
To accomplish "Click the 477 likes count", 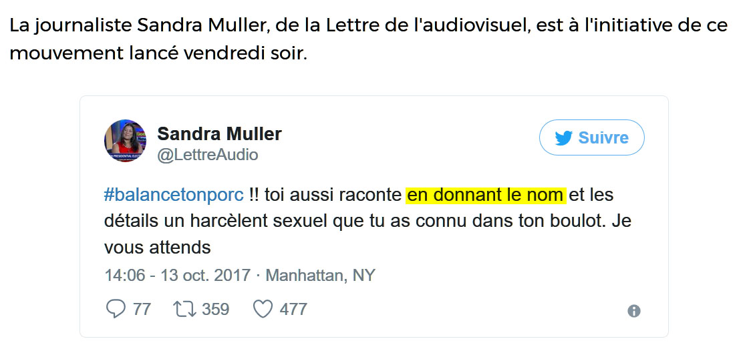I will click(x=293, y=309).
